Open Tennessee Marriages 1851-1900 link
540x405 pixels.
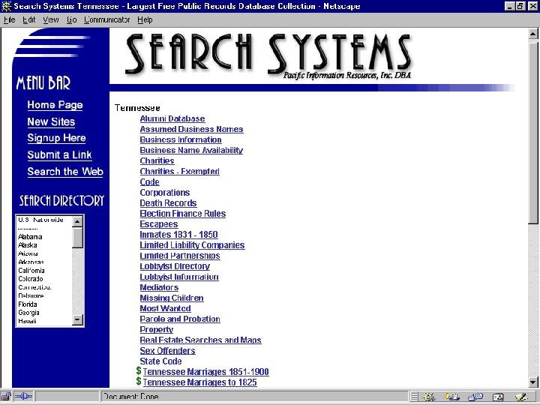205,372
